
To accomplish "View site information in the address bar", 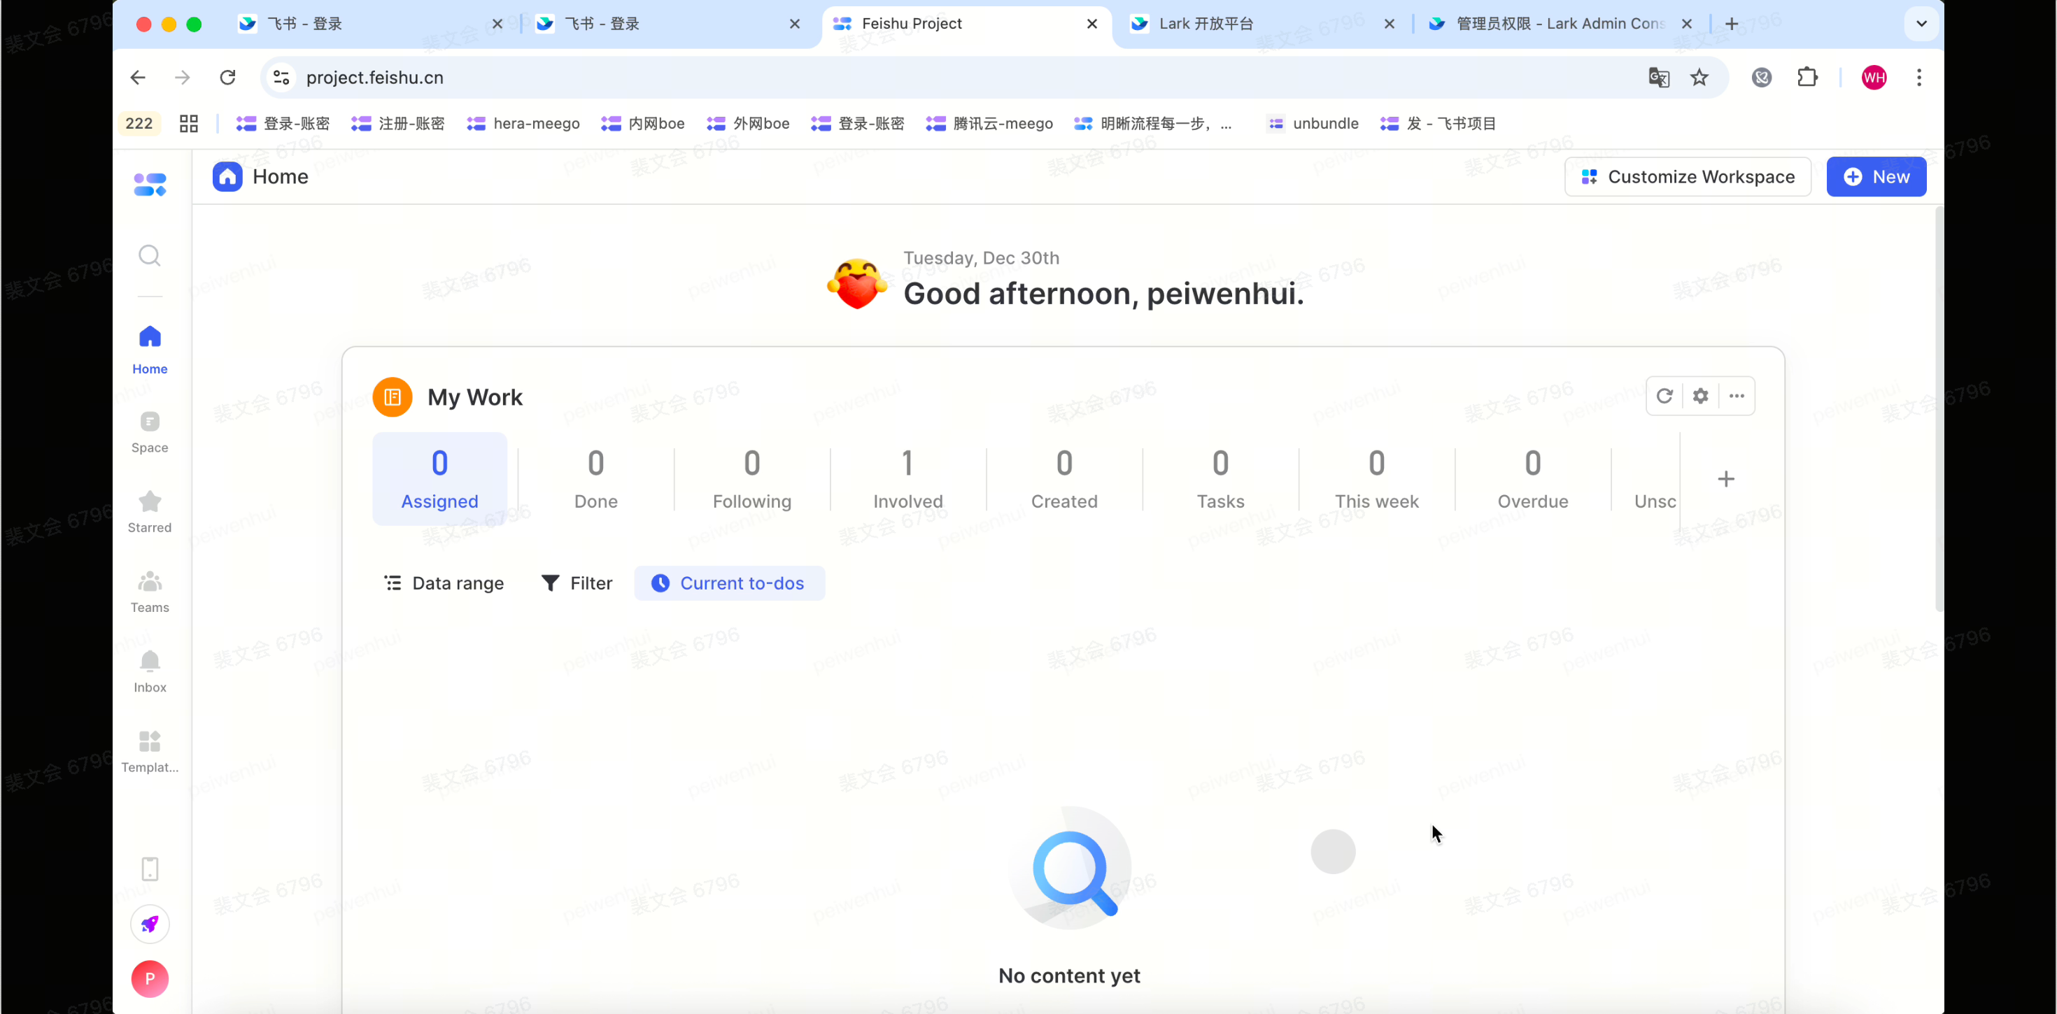I will pos(281,78).
